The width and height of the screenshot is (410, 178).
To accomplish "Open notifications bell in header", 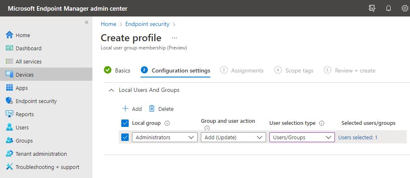I will tap(389, 8).
